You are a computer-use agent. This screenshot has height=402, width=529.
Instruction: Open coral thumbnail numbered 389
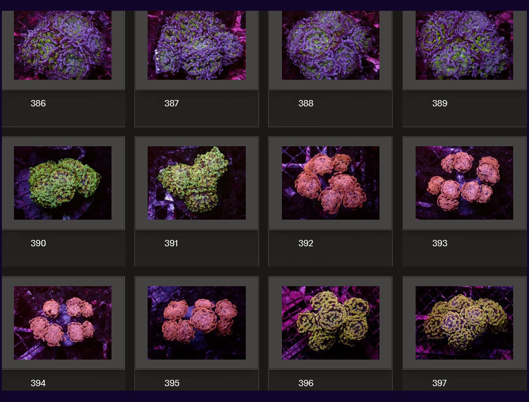pos(464,45)
